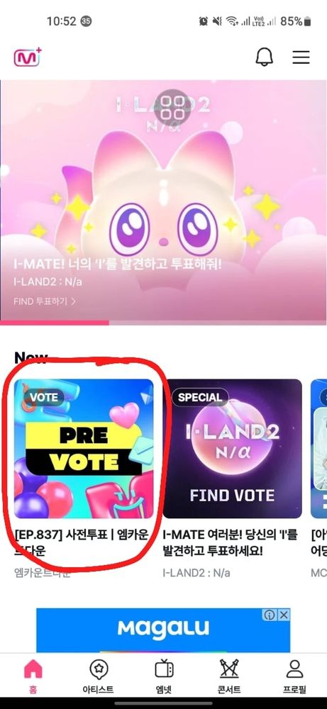Open the PRE VOTE thumbnail card
The image size is (327, 709).
[84, 449]
